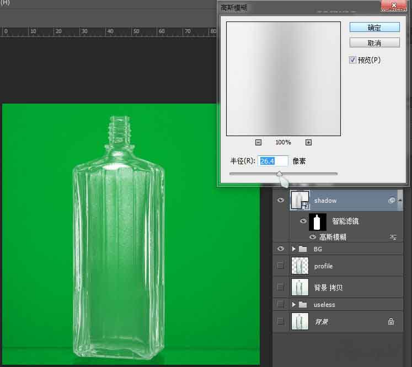Click the smart filter indicator on shadow layer

pos(391,201)
